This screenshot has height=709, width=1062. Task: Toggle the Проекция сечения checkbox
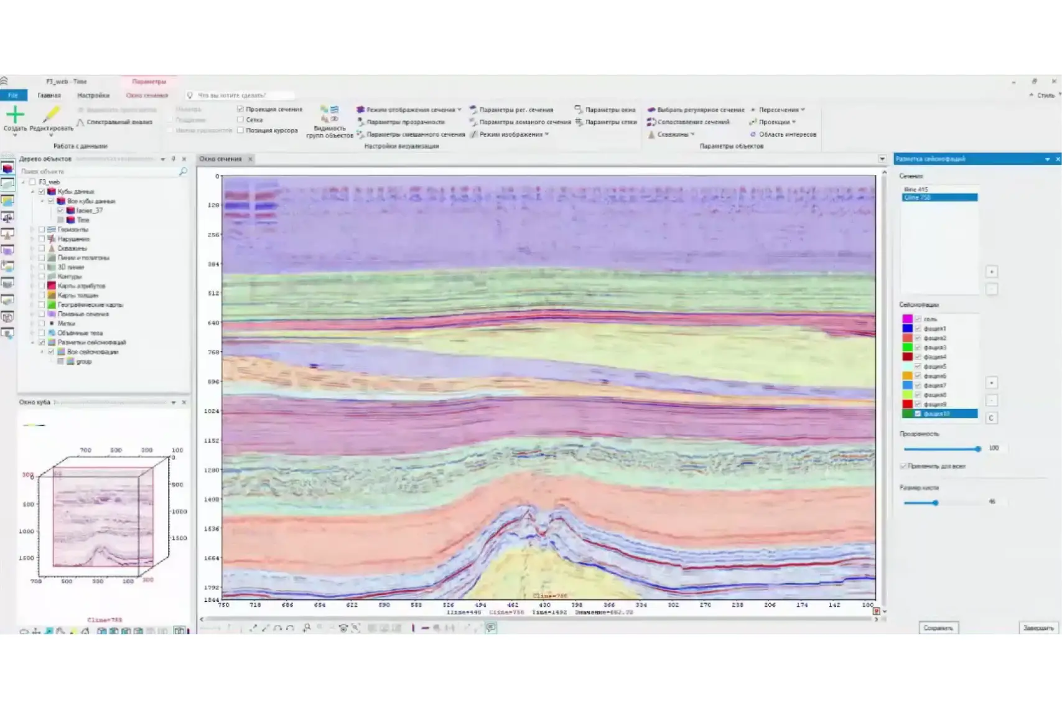[240, 109]
